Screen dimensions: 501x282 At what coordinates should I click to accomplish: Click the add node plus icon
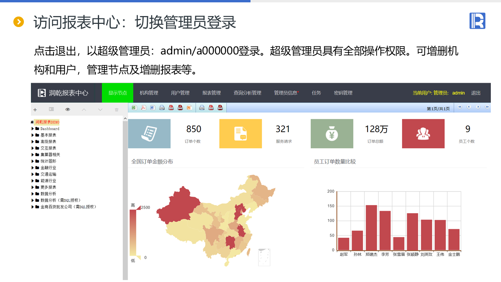35,110
